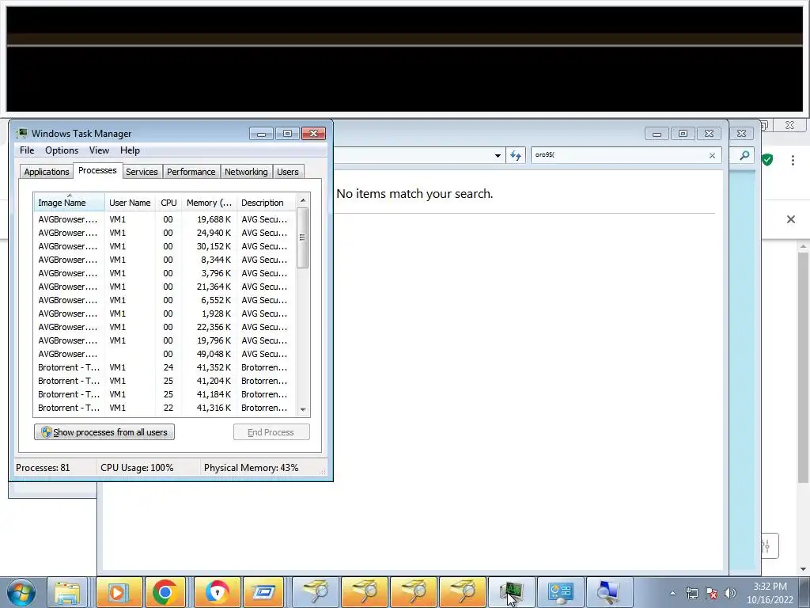
Task: Select the AVGBrowser row with 1,928 K
Action: [165, 313]
